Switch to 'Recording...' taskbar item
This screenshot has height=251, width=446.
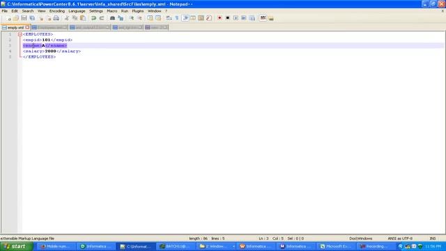coord(376,246)
